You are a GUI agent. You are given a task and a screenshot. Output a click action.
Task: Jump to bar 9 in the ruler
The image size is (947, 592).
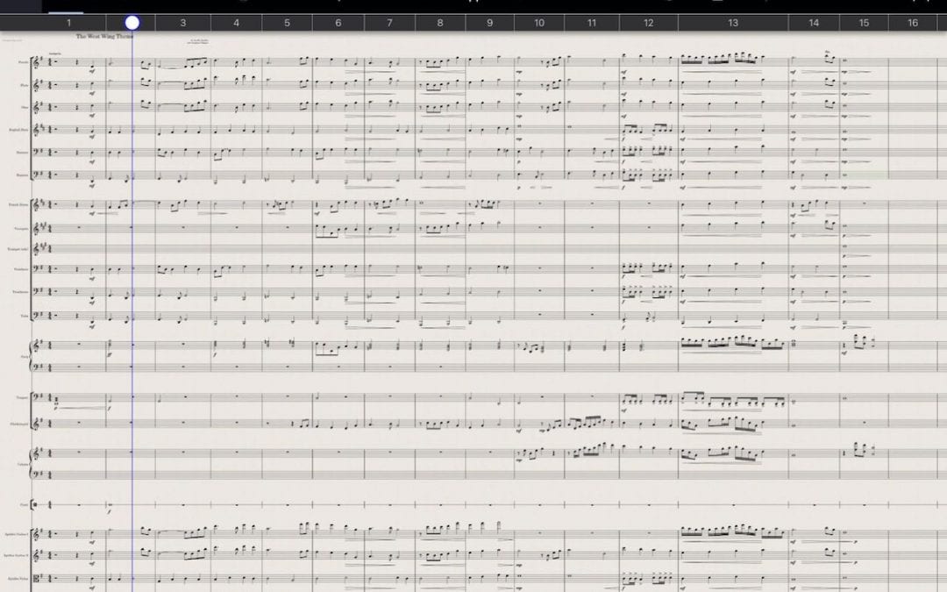coord(490,23)
